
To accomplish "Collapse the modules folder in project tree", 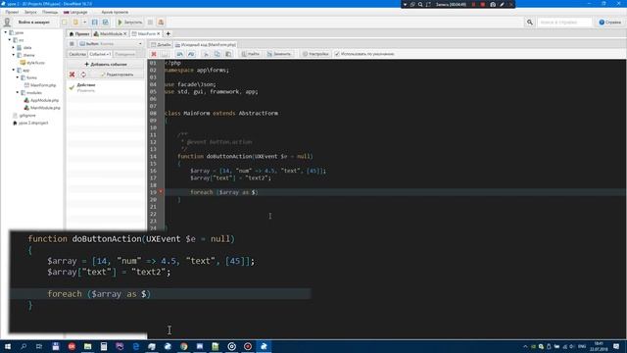I will (18, 92).
